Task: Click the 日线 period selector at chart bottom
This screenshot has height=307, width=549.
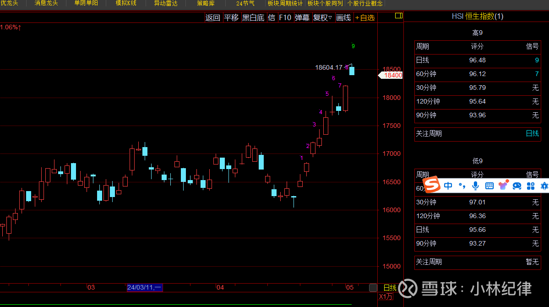Action: pos(390,288)
